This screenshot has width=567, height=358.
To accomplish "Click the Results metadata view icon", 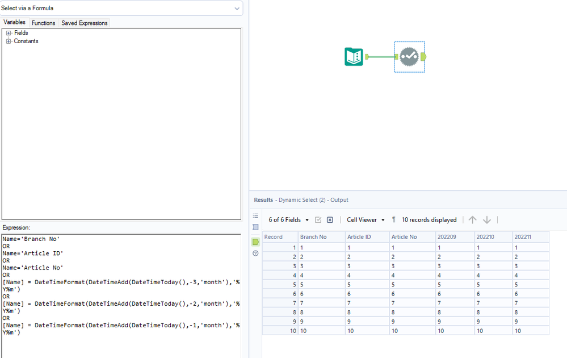I will click(255, 227).
